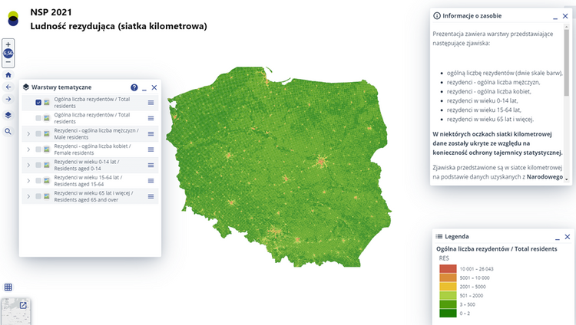Open help in the Warstwy tematyczne panel
This screenshot has height=325, width=576.
(x=134, y=88)
